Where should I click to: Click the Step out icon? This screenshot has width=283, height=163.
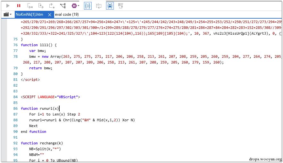pos(52,6)
